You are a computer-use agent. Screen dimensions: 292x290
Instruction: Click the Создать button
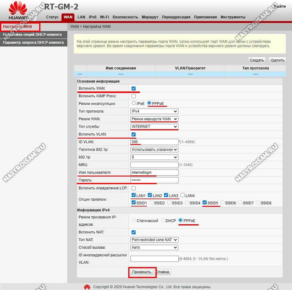[x=257, y=60]
